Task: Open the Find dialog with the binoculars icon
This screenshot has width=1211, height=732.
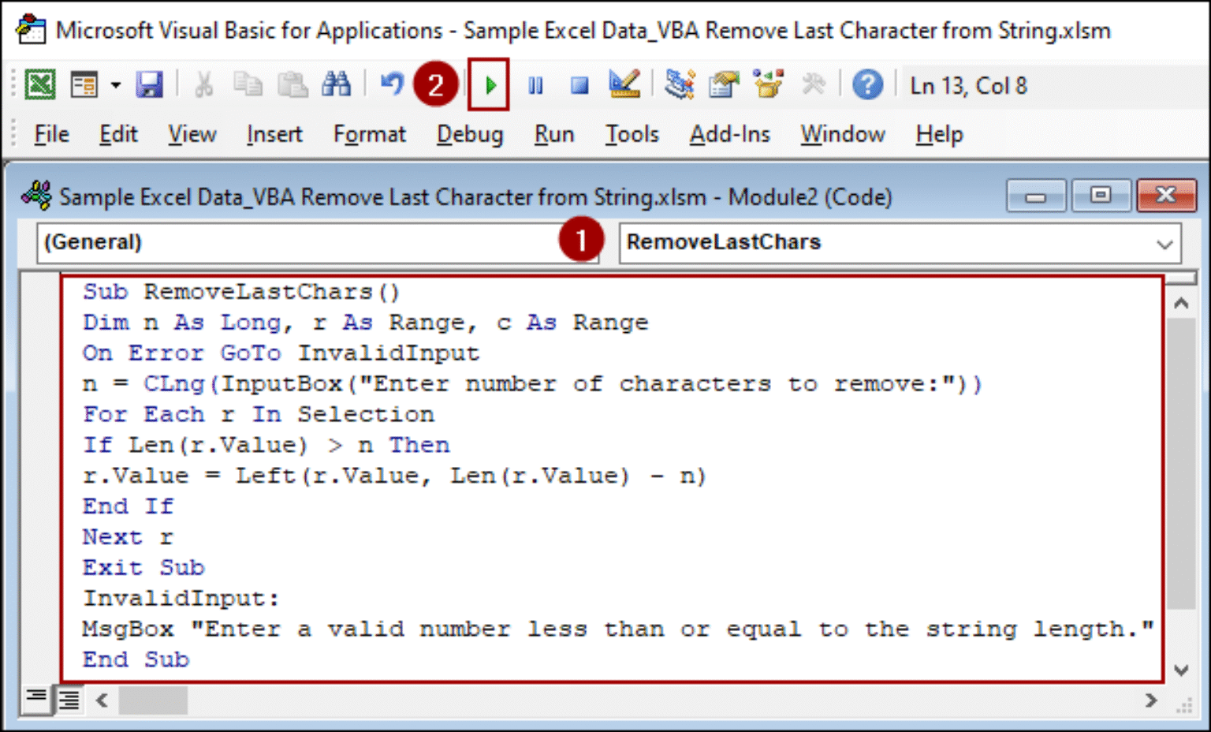Action: (x=337, y=84)
